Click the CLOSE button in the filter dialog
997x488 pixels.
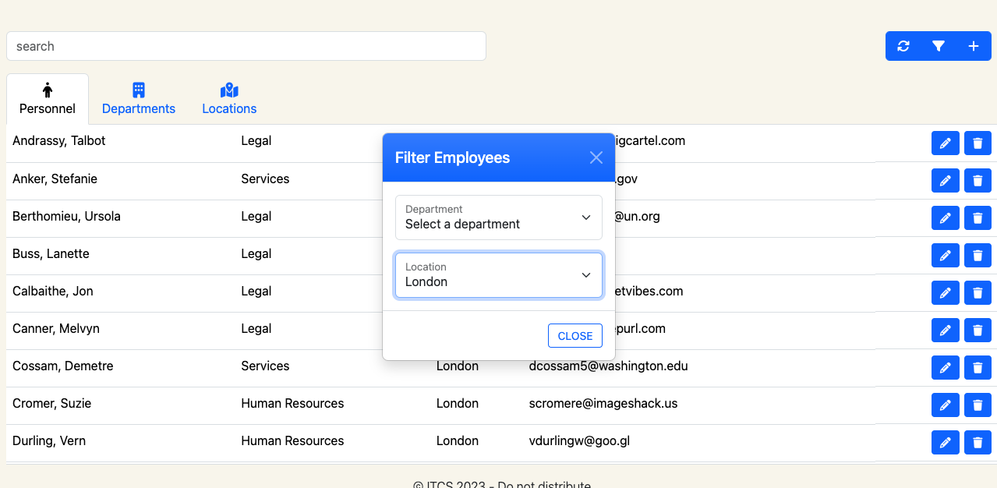(x=575, y=335)
